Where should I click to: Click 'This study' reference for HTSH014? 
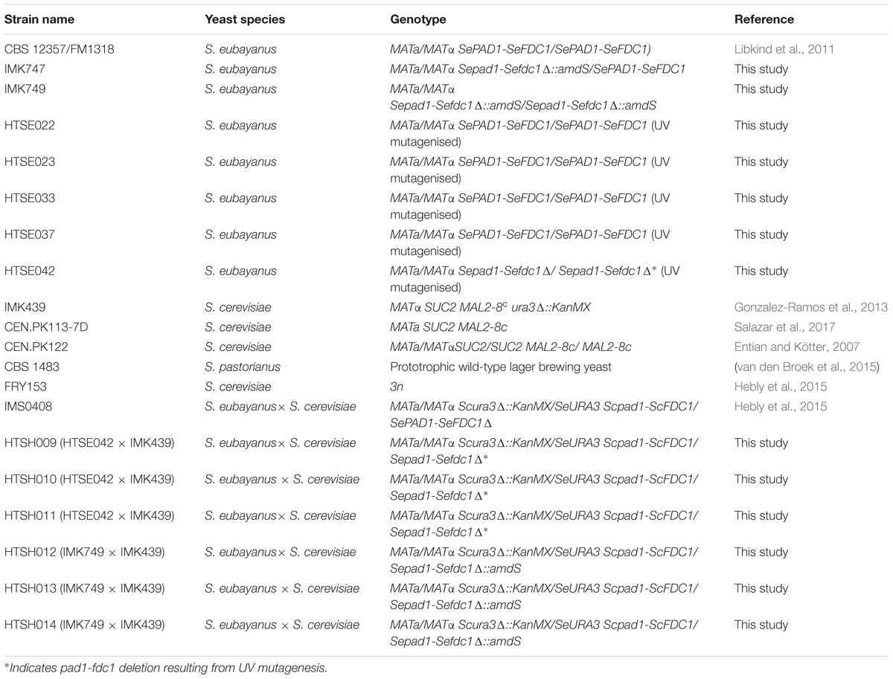point(761,625)
